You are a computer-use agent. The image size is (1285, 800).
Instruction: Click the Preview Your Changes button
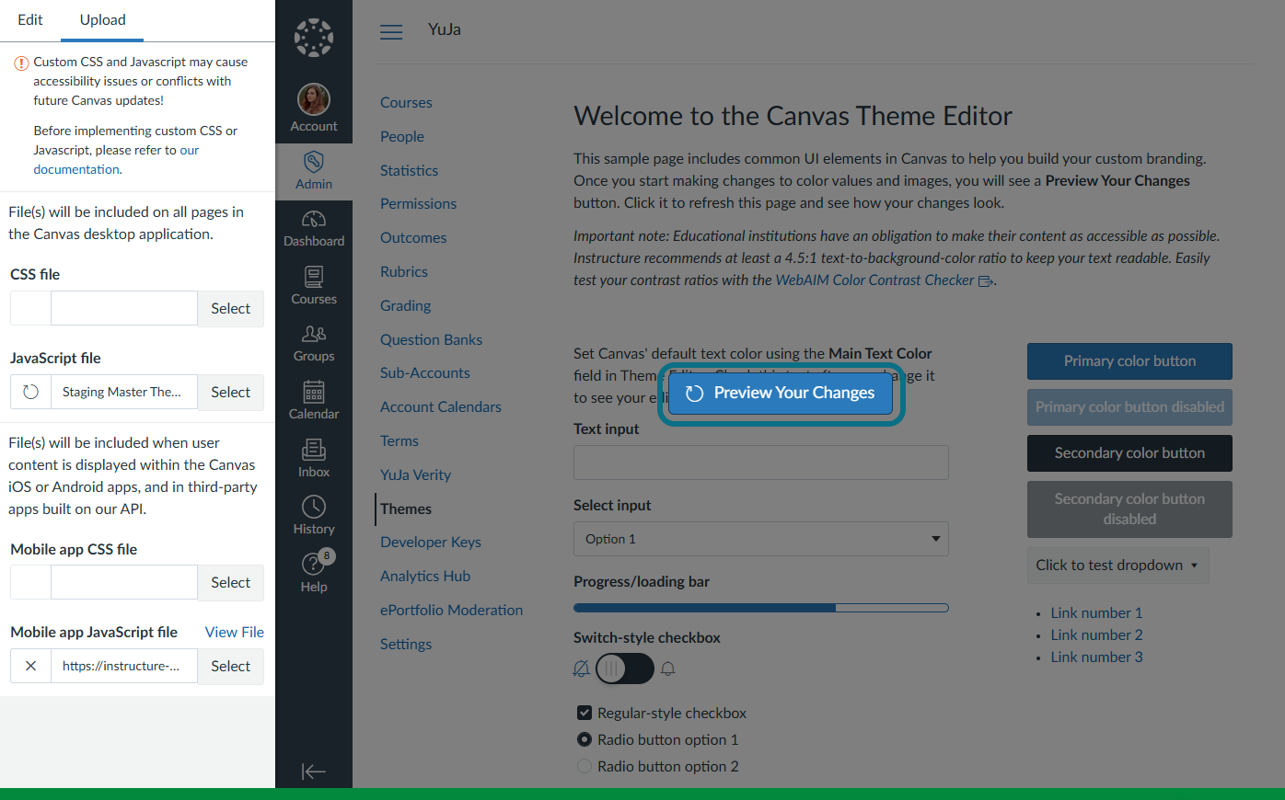pyautogui.click(x=781, y=393)
